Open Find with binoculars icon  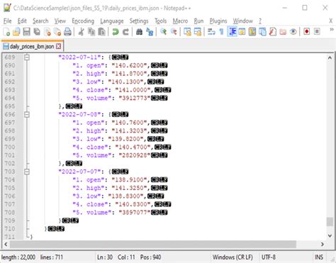(x=139, y=32)
